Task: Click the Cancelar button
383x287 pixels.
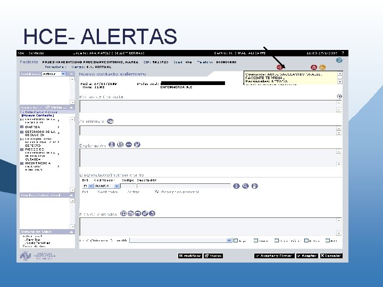Action: click(331, 256)
